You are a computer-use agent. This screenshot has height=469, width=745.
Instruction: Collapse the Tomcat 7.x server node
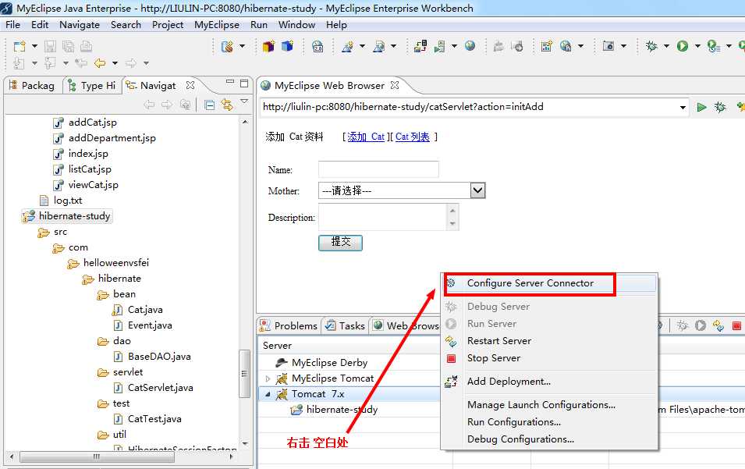point(268,394)
